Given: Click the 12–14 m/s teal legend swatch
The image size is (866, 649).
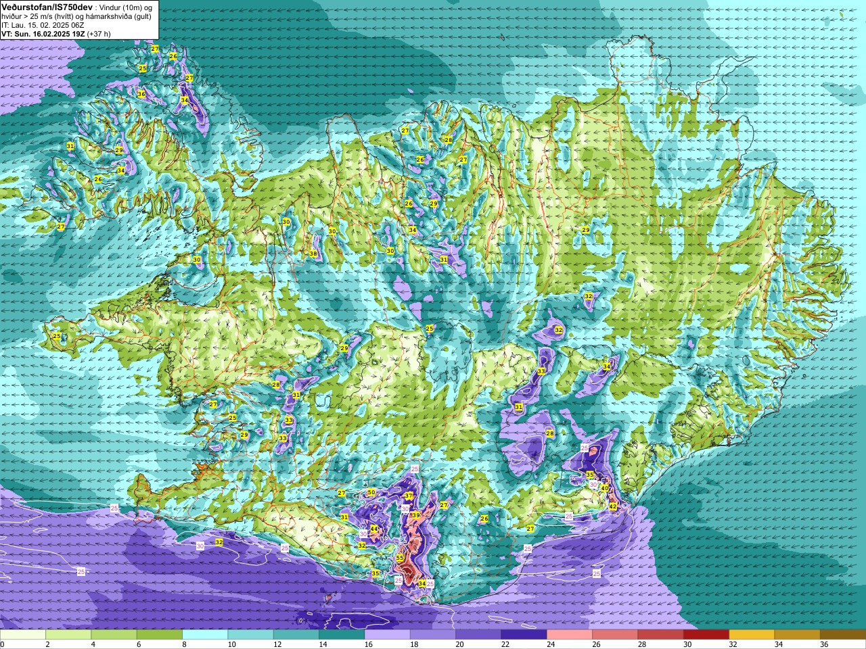Looking at the screenshot, I should 296,635.
